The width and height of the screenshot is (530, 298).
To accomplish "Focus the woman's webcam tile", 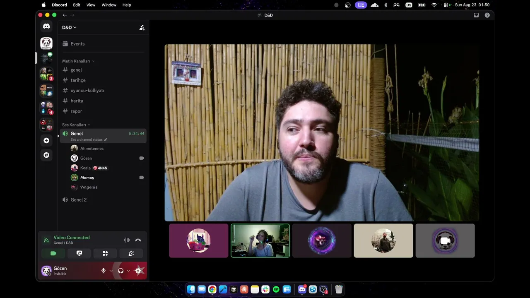I will [260, 240].
